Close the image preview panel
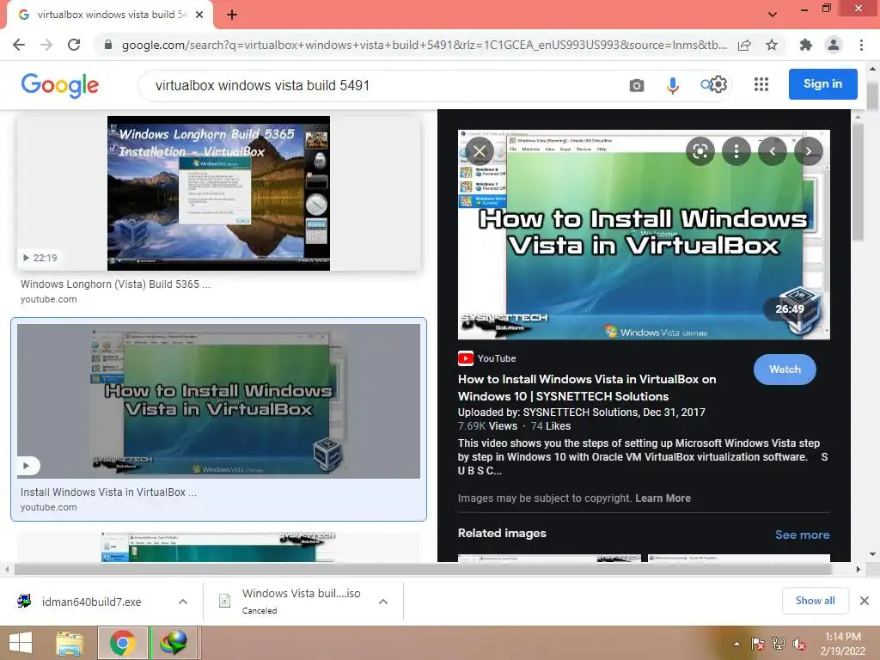 click(480, 151)
